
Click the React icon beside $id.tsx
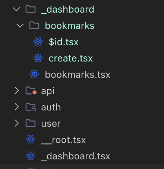38,42
